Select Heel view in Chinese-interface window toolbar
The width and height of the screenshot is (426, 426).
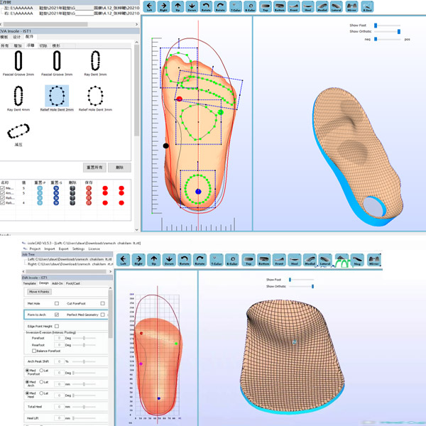point(308,6)
